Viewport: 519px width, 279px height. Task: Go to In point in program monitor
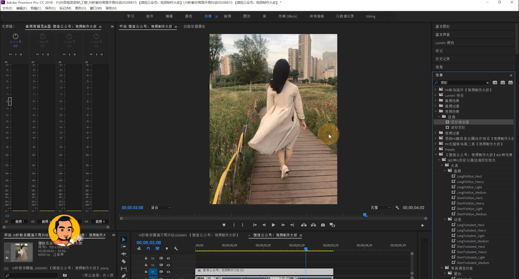coord(255,225)
